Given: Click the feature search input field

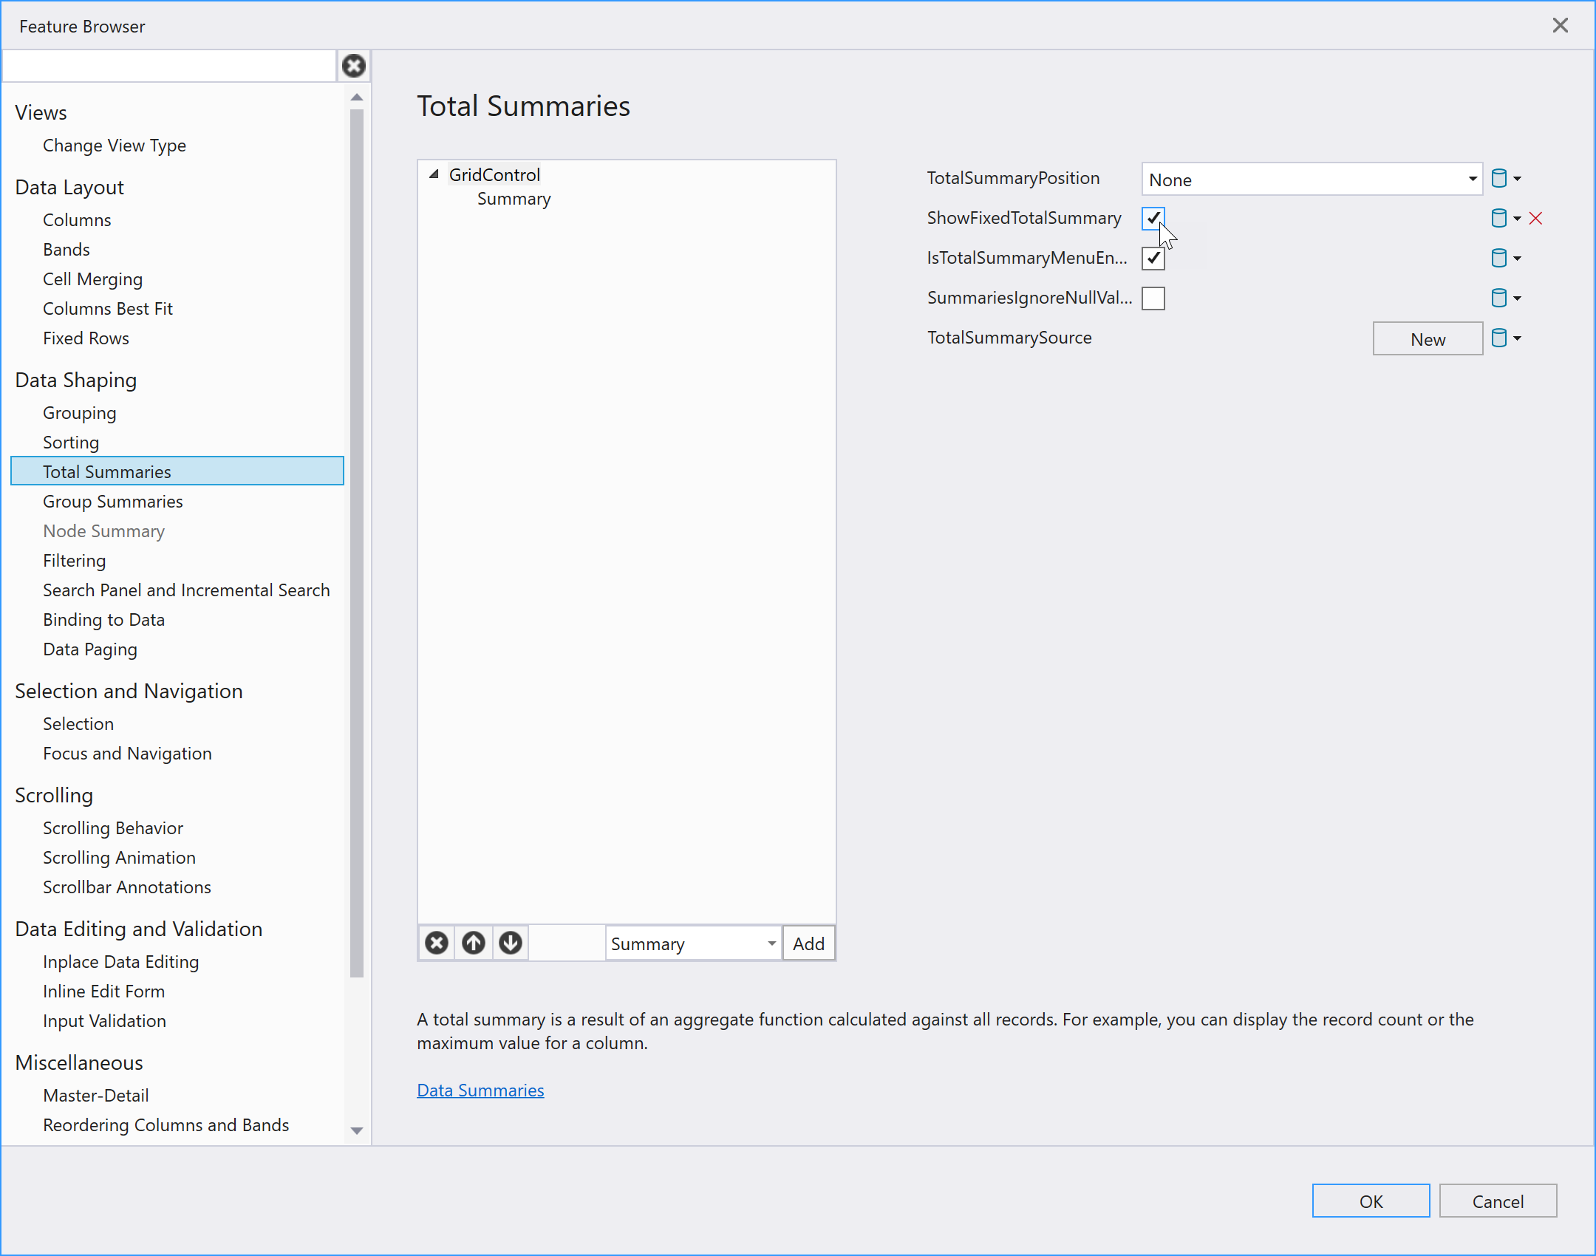Looking at the screenshot, I should tap(169, 66).
